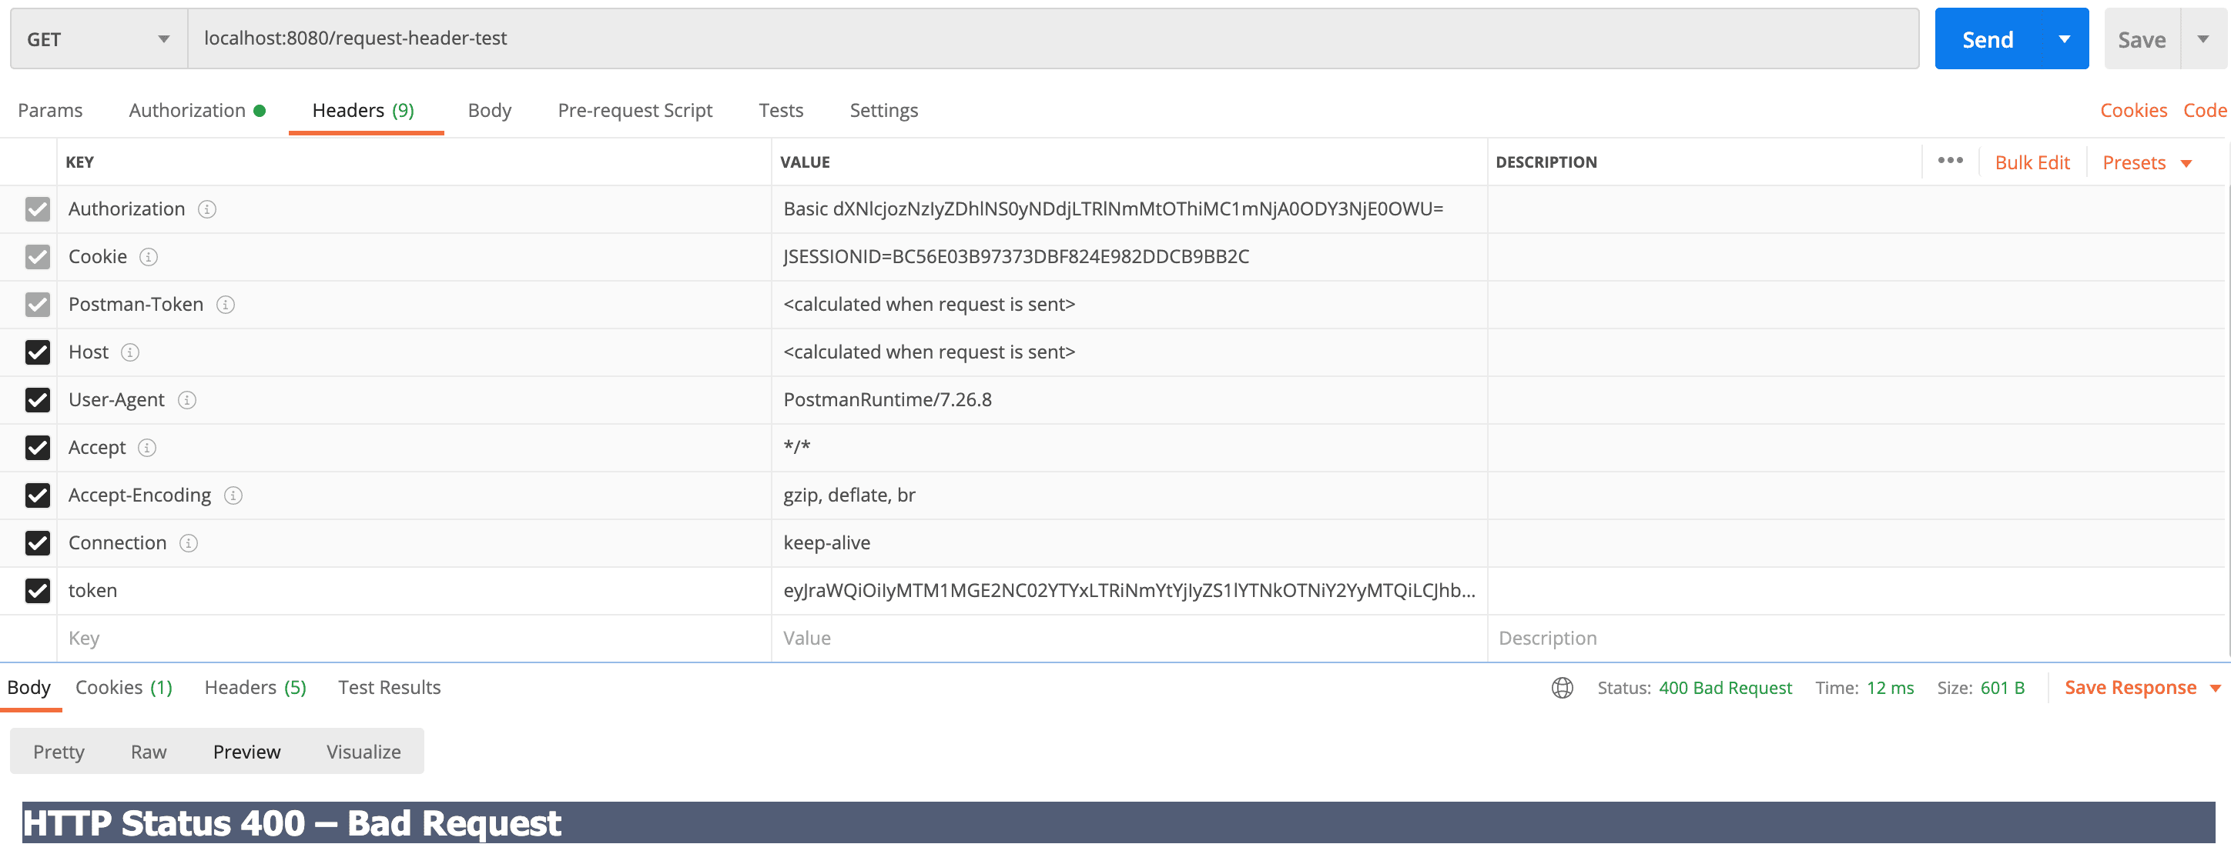Open the info tooltip for Authorization header
Image resolution: width=2231 pixels, height=854 pixels.
(207, 208)
